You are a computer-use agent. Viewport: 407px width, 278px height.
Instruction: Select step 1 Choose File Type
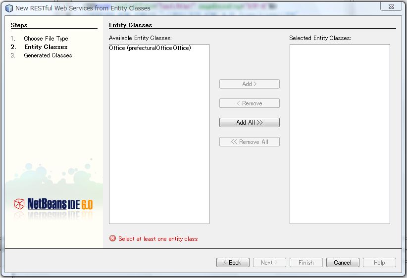(46, 39)
